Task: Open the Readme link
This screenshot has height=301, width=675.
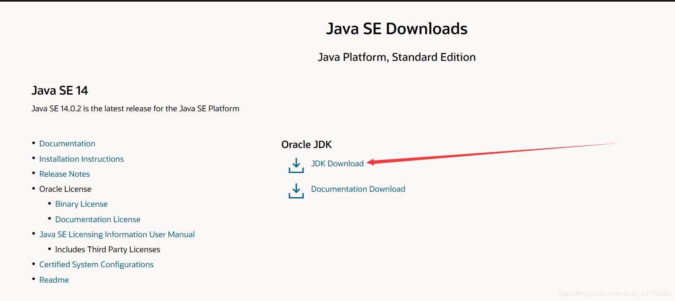Action: click(x=54, y=280)
